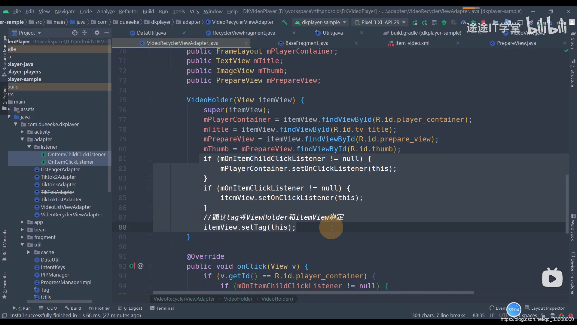Click the Make Project hammer icon
This screenshot has height=325, width=577.
284,22
